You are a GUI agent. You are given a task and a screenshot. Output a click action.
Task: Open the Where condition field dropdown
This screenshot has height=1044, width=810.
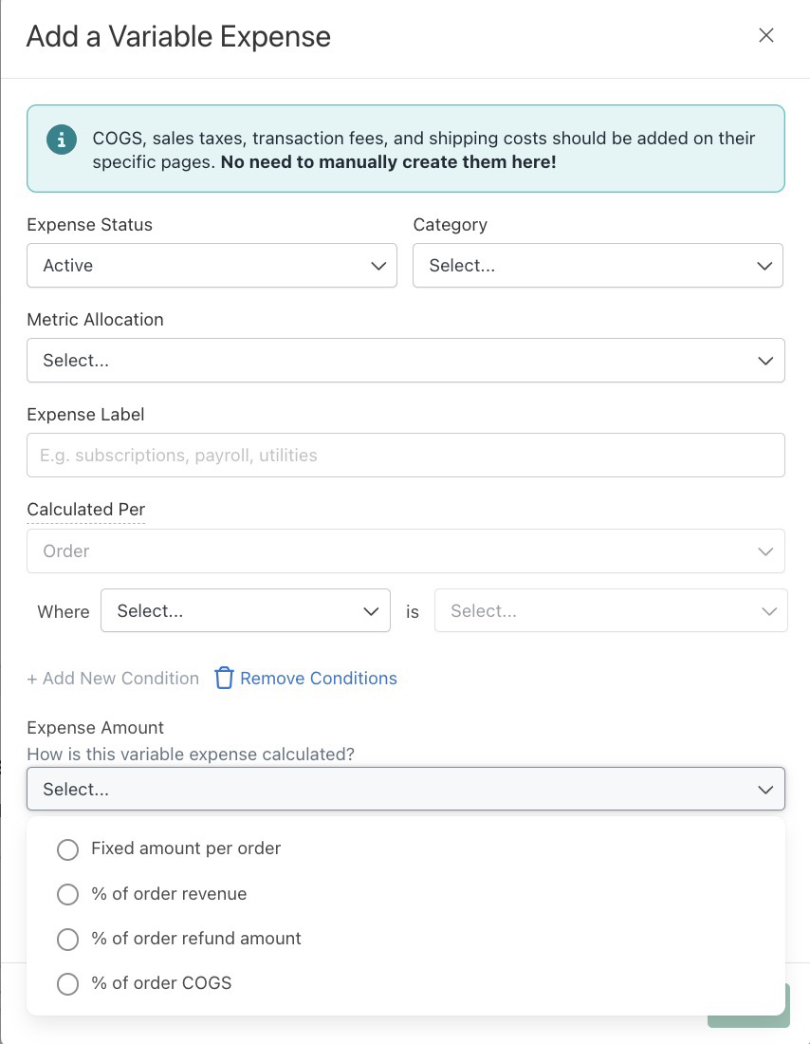point(246,610)
